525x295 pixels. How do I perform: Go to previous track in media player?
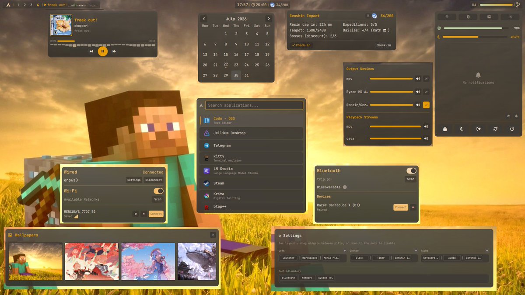(x=91, y=51)
